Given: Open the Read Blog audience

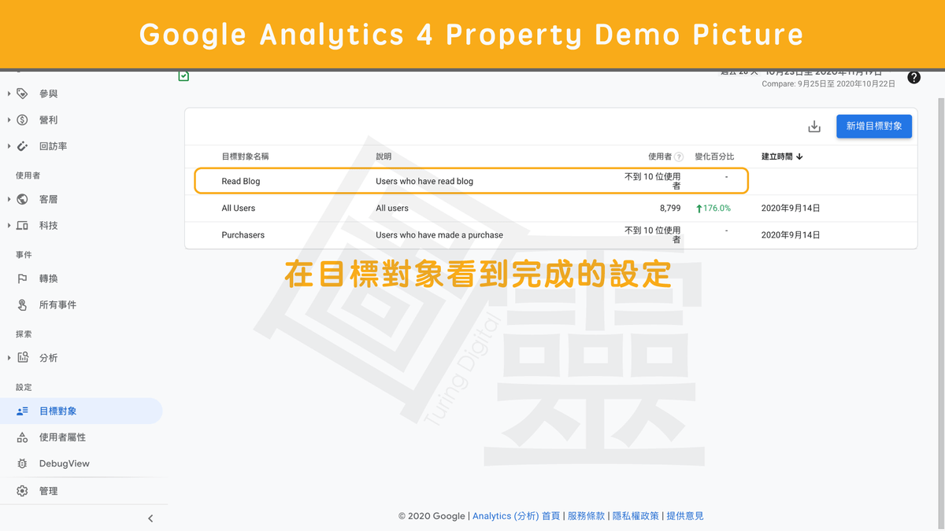Looking at the screenshot, I should pyautogui.click(x=241, y=181).
